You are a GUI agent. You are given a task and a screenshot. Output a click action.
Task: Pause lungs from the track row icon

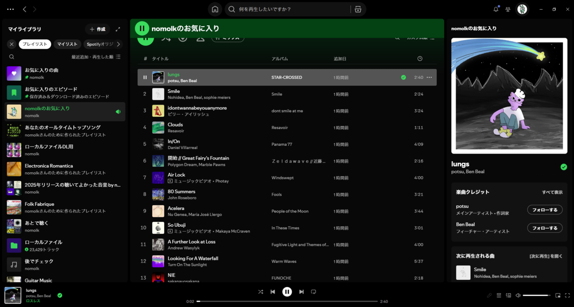145,77
